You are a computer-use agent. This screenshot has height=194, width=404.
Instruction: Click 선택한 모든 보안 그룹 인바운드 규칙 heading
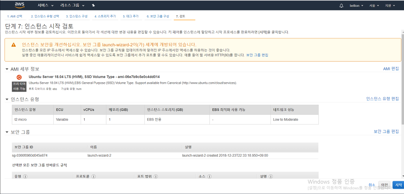pyautogui.click(x=39, y=165)
